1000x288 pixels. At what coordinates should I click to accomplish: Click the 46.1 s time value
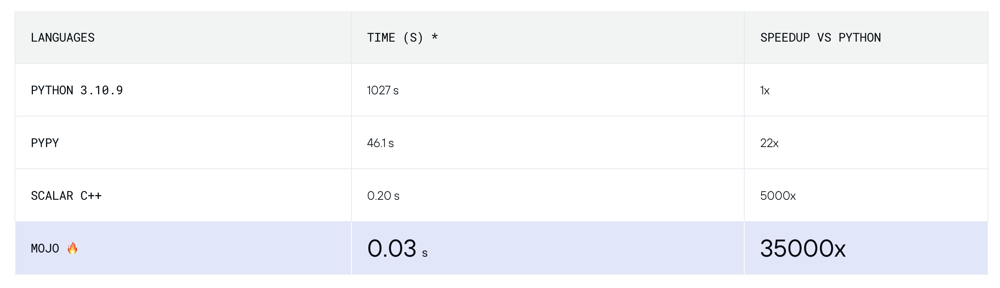(x=380, y=143)
